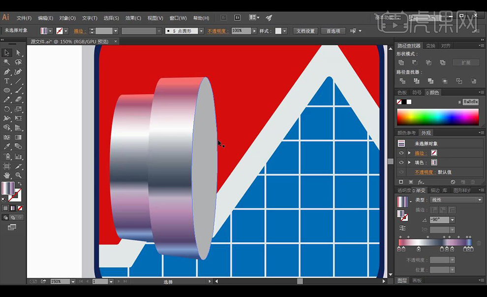
Task: Select the Line Segment tool
Action: click(18, 81)
